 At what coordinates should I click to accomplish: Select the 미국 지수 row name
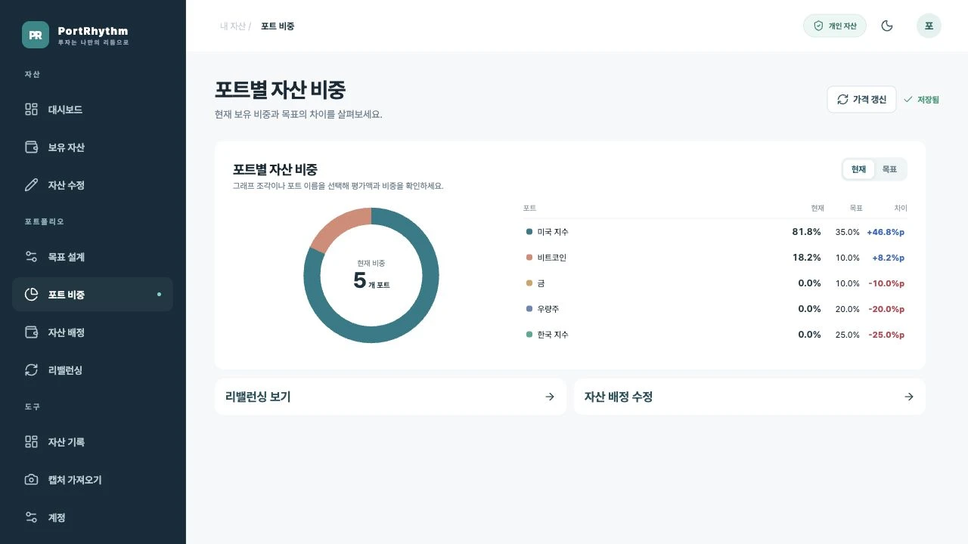pyautogui.click(x=553, y=232)
